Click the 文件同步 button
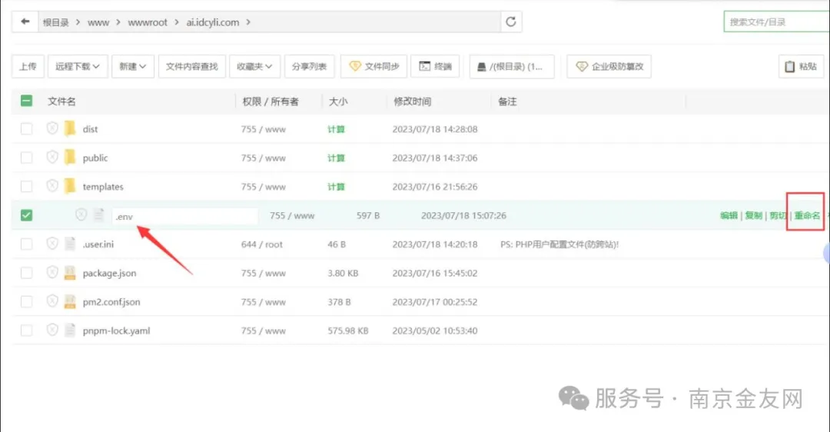The image size is (830, 432). point(373,66)
